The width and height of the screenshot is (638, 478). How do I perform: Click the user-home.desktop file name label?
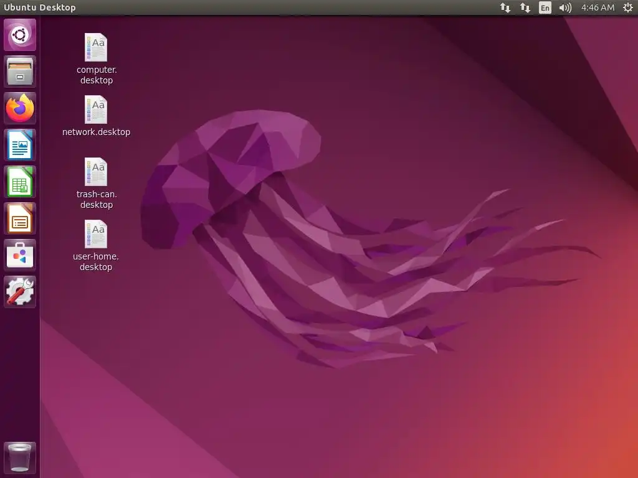(x=96, y=261)
